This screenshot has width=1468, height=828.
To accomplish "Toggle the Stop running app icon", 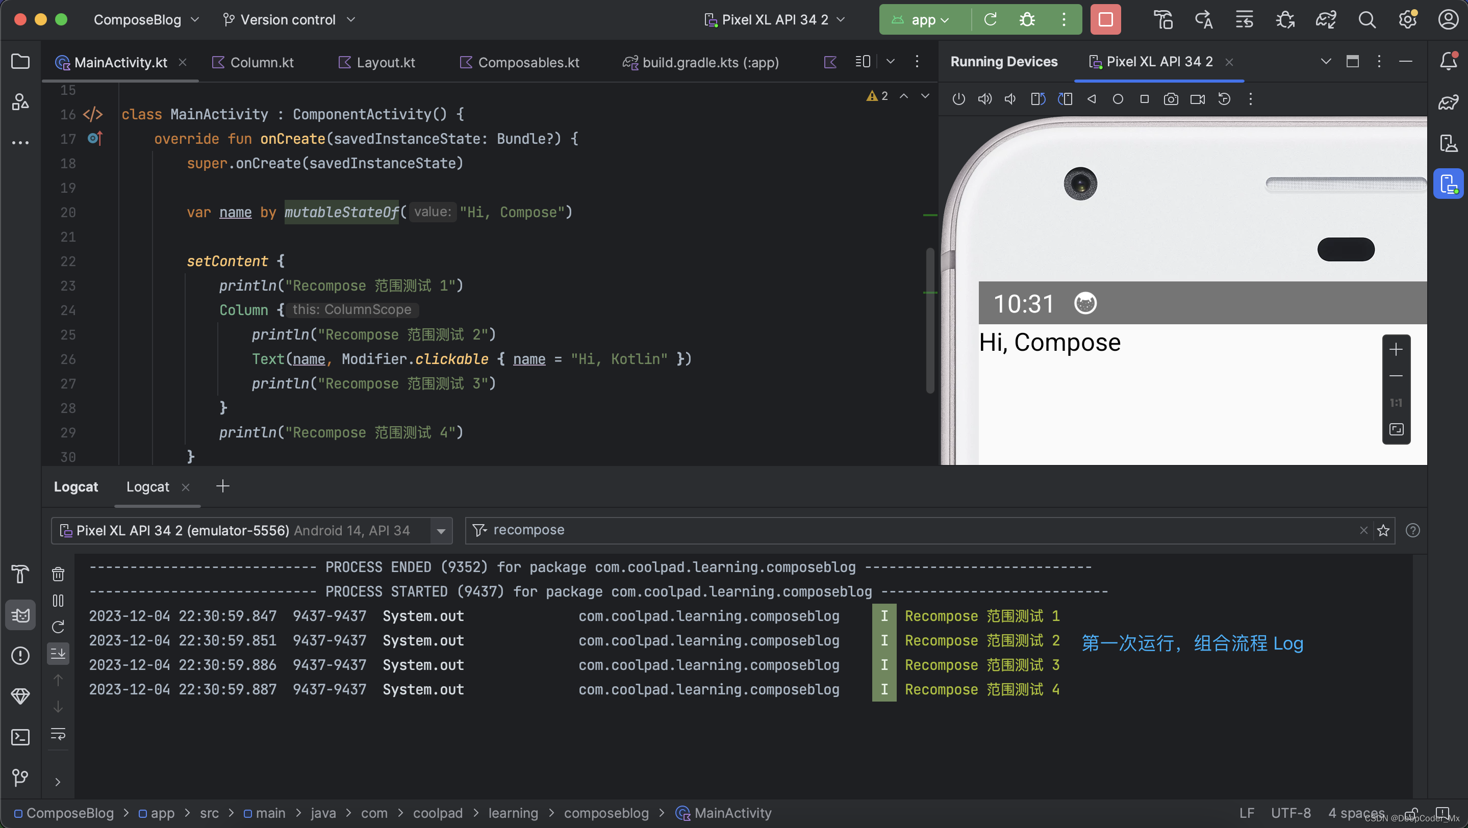I will [1107, 19].
